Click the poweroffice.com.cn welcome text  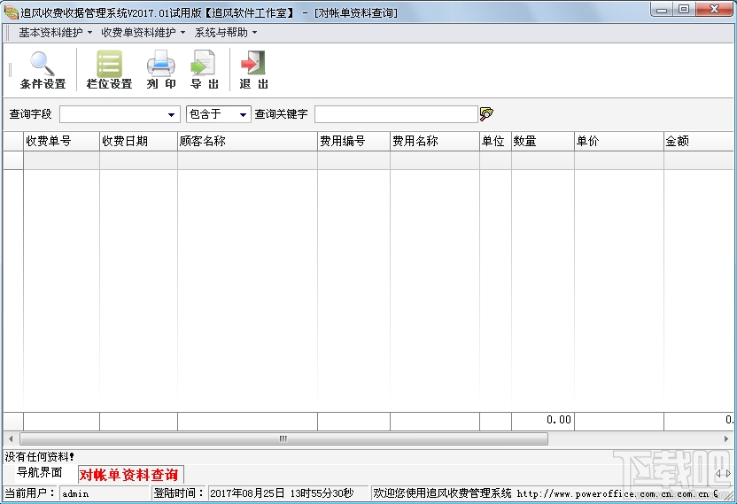[x=546, y=493]
